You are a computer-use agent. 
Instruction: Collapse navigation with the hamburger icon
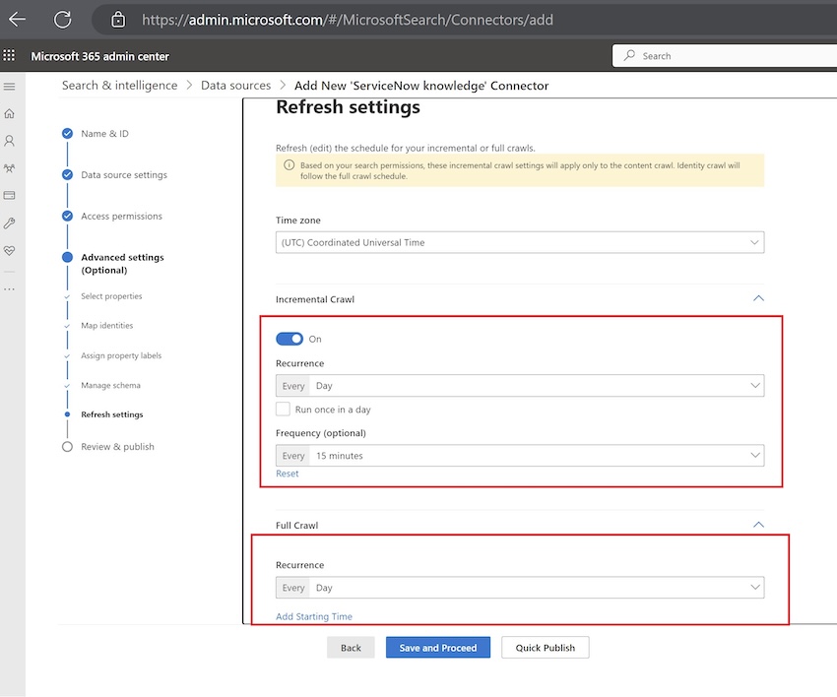10,87
